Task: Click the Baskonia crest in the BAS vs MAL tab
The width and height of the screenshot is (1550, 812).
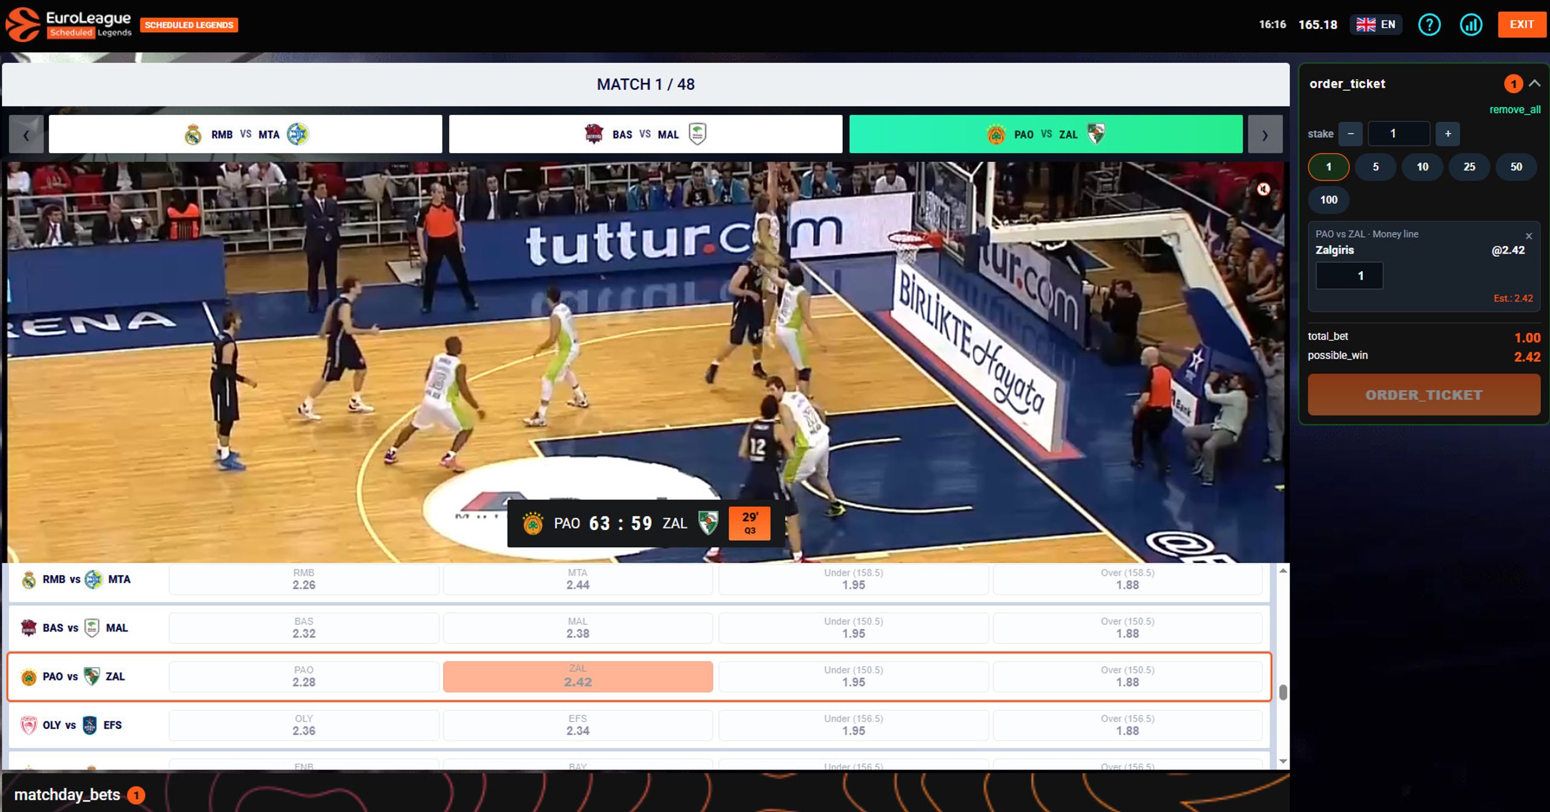Action: click(593, 134)
